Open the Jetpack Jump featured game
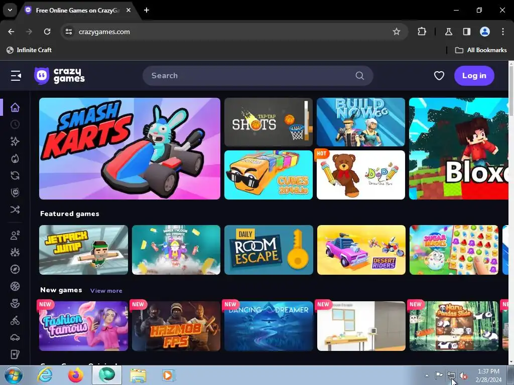The height and width of the screenshot is (385, 514). coord(83,250)
